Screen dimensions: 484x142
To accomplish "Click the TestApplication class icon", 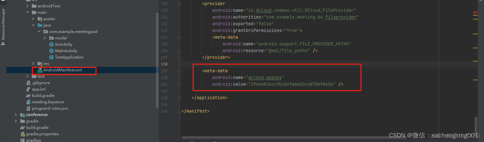I will [51, 57].
